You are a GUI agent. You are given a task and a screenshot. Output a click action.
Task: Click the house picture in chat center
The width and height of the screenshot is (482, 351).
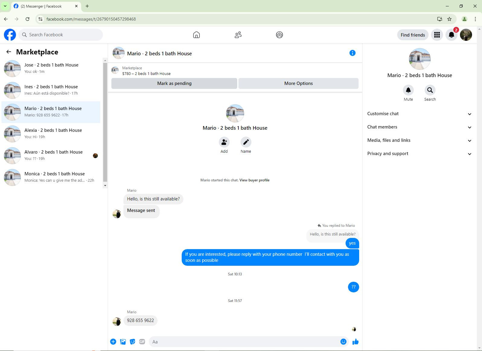tap(235, 113)
